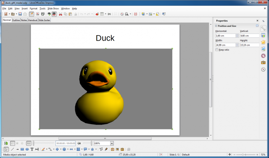Image resolution: width=269 pixels, height=158 pixels.
Task: Switch to the Slide Sorter tab
Action: click(x=44, y=20)
